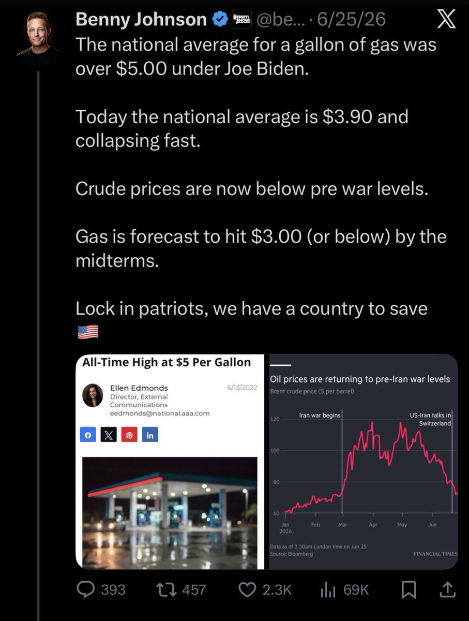Click the Benny Show affiliate badge

241,19
